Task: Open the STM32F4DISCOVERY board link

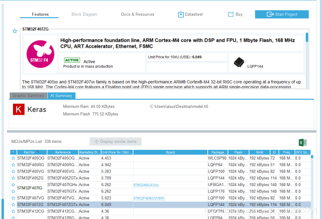Action: (x=149, y=198)
